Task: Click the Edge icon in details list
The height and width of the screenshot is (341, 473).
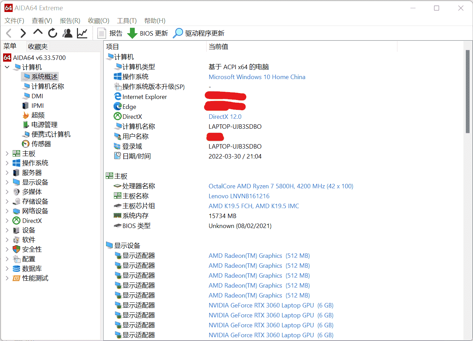Action: coord(118,106)
